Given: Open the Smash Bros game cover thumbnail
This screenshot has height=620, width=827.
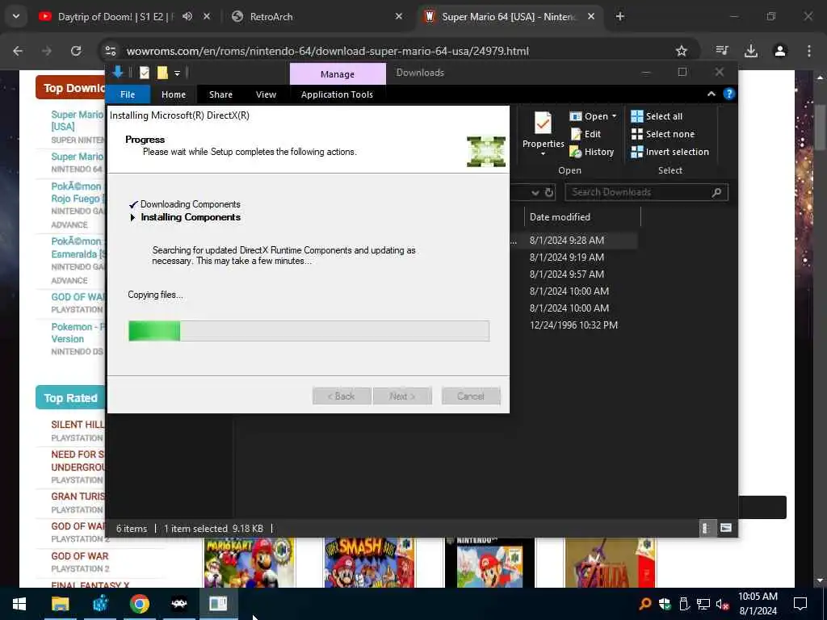Looking at the screenshot, I should point(369,562).
